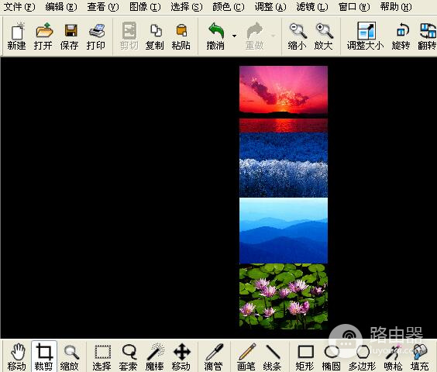437x372 pixels.
Task: Click the red sunset picture on canvas
Action: [284, 99]
